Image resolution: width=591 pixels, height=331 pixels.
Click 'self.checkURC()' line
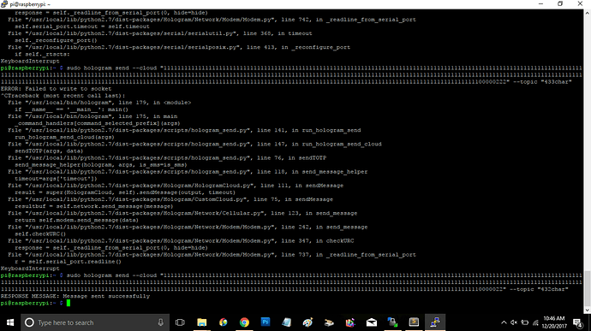40,233
